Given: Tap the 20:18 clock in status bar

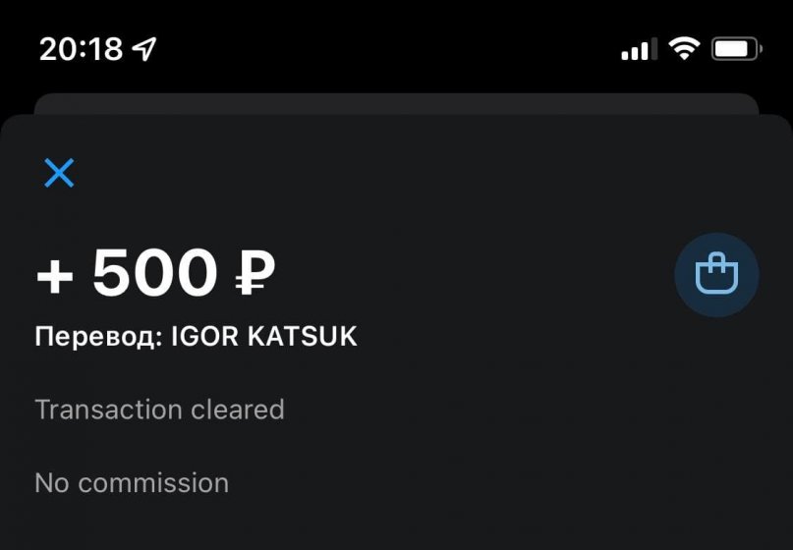Looking at the screenshot, I should point(81,48).
